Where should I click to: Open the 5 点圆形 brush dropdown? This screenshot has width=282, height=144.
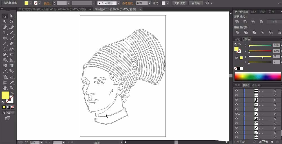tap(118, 3)
